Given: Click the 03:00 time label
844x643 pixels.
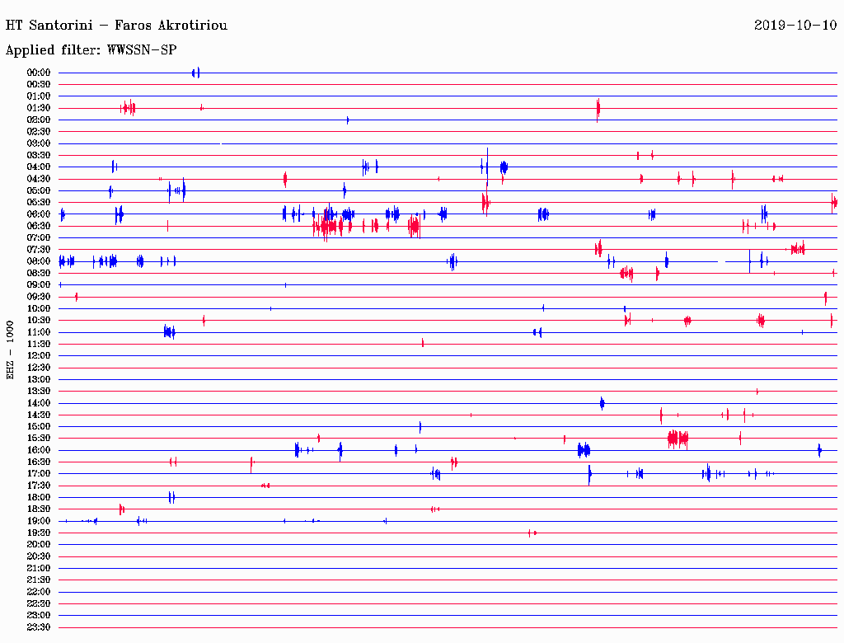Looking at the screenshot, I should pos(39,143).
